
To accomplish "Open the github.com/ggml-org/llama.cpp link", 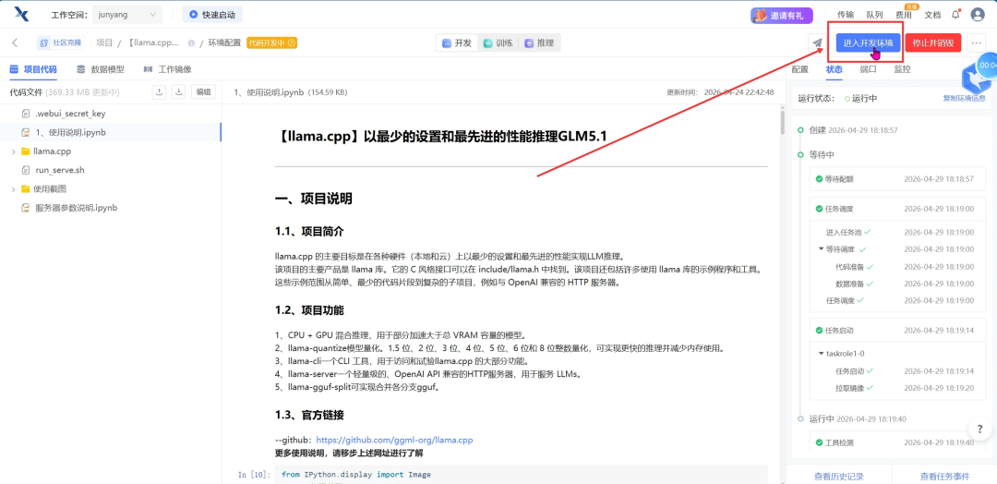I will pos(394,440).
